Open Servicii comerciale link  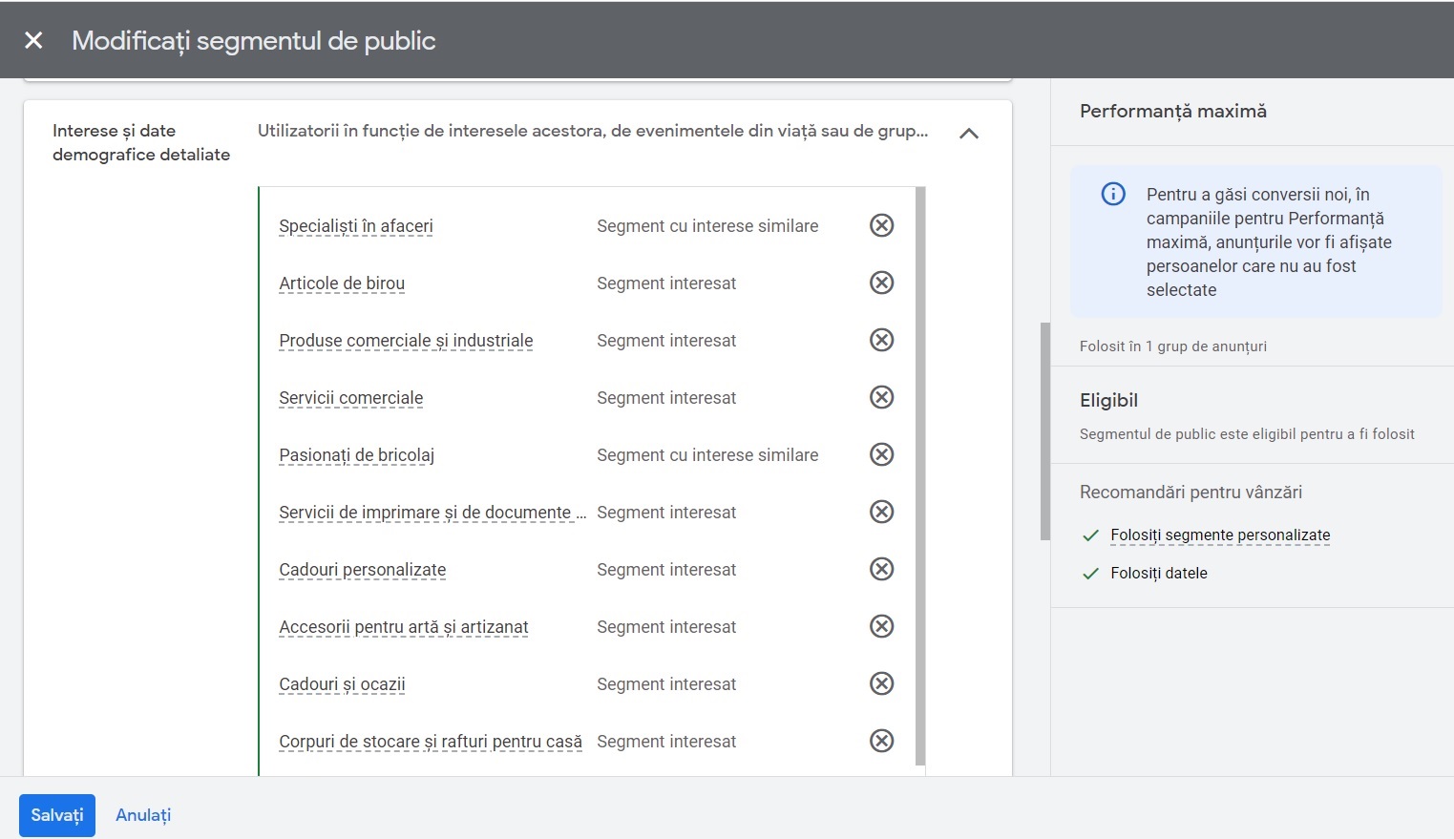(350, 398)
